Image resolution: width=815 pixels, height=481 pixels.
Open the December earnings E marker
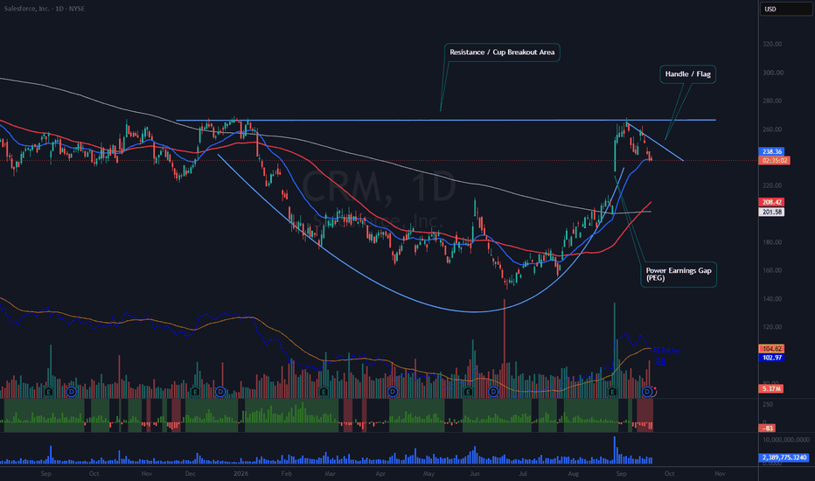pyautogui.click(x=195, y=392)
